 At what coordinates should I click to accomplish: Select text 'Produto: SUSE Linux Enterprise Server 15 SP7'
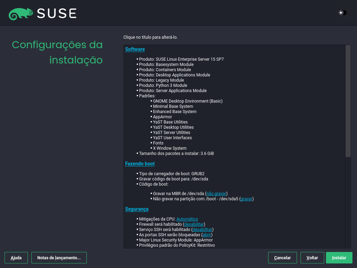click(181, 59)
